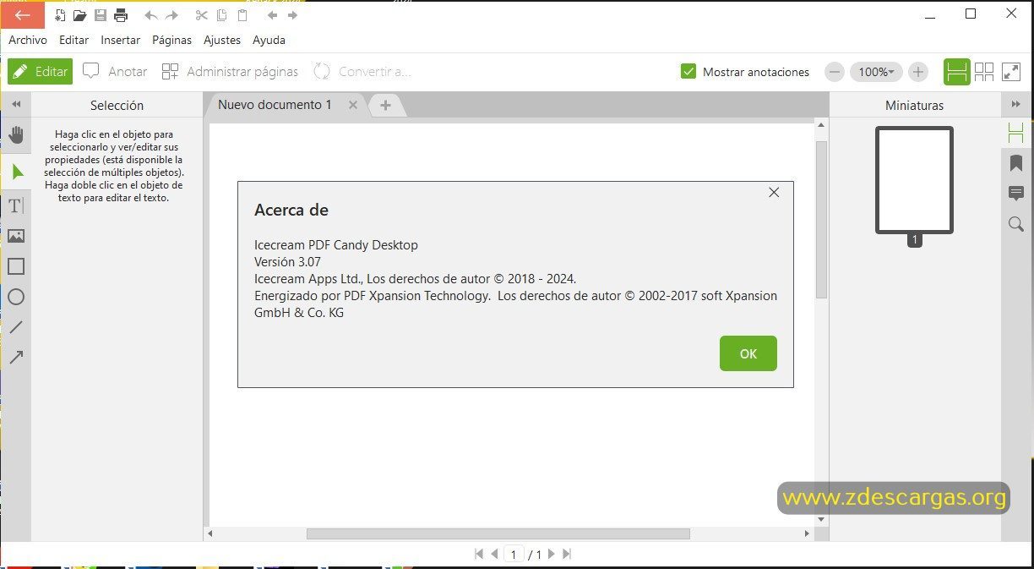Select the Line drawing tool
Viewport: 1034px width, 569px height.
tap(16, 327)
